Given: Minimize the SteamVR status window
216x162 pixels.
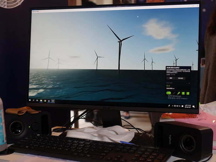Looking at the screenshot, I should tap(187, 83).
